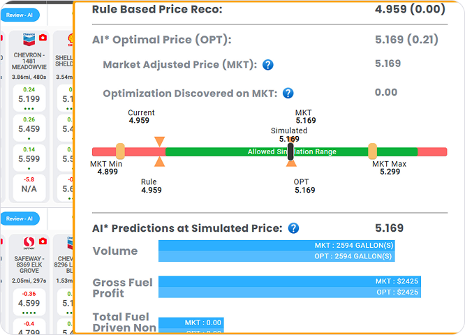The image size is (465, 335).
Task: Select Chevron 5.199 price tile
Action: coord(29,100)
